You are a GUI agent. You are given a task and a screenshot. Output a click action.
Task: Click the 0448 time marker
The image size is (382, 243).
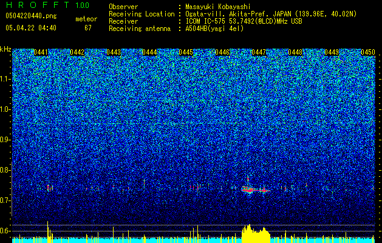pyautogui.click(x=295, y=52)
